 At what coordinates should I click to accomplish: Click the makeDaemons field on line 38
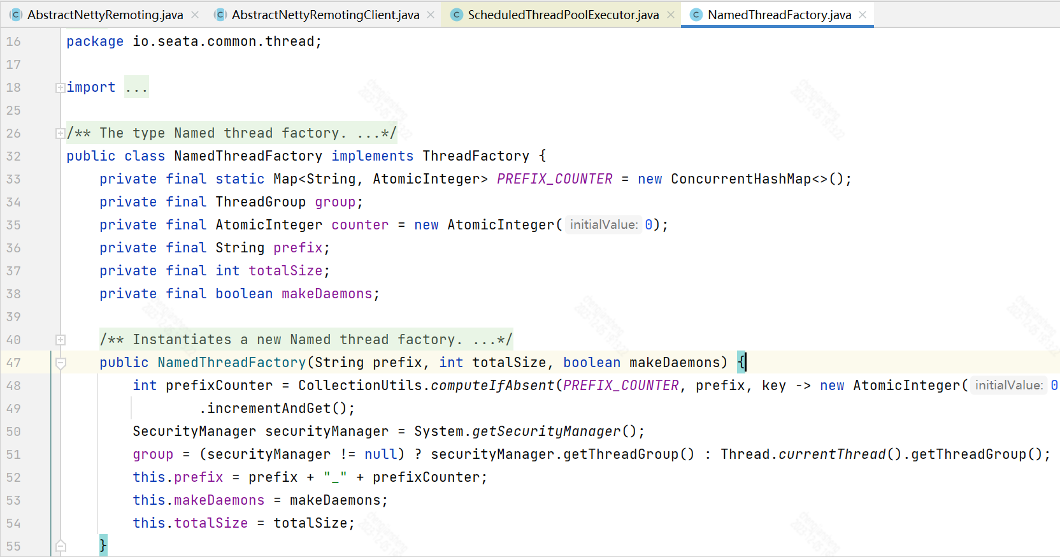point(327,294)
